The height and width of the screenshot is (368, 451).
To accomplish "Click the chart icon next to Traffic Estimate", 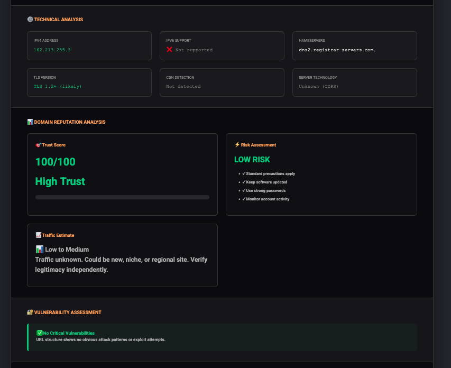I will (38, 235).
